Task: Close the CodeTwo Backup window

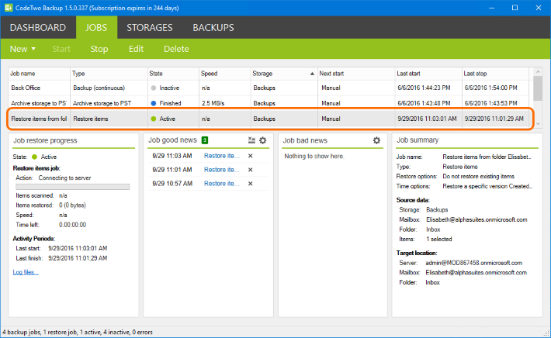Action: tap(539, 8)
